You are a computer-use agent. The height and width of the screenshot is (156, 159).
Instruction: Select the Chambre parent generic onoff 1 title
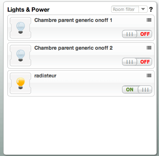pos(73,20)
